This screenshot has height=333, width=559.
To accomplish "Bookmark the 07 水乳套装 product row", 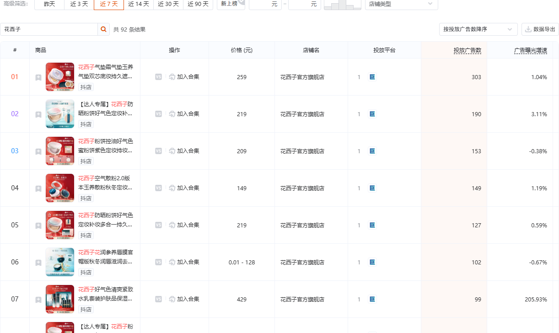I will 38,300.
